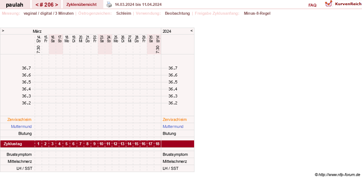Screen dimensions: 362x179
Task: Click the printer icon
Action: click(x=109, y=4)
